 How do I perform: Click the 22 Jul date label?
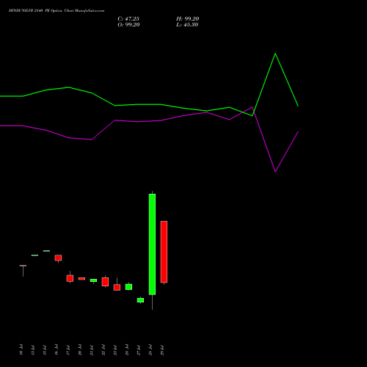pyautogui.click(x=103, y=350)
